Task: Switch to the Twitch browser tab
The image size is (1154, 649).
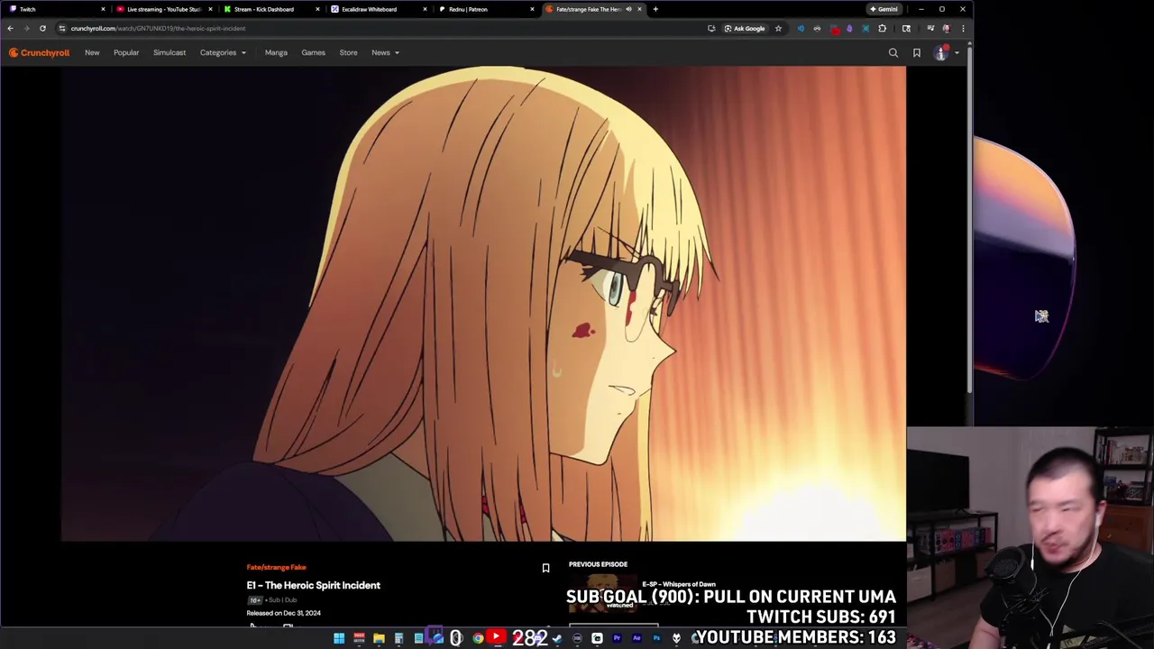Action: [54, 9]
